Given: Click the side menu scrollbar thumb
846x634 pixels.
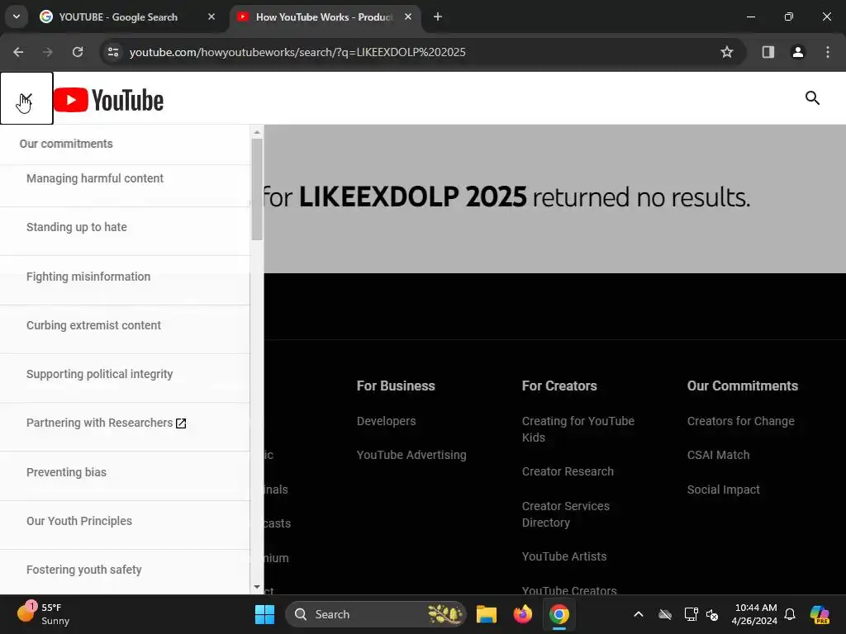Looking at the screenshot, I should [257, 189].
